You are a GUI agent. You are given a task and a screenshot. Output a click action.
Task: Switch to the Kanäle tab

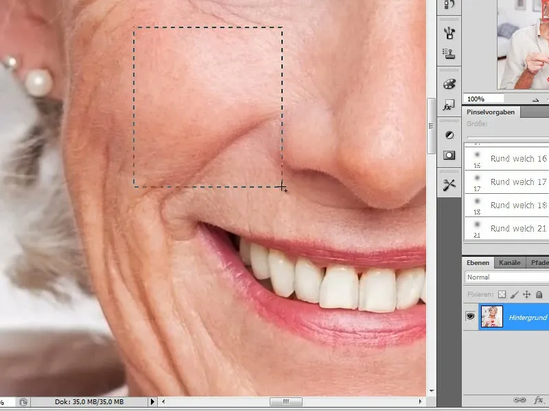coord(510,262)
